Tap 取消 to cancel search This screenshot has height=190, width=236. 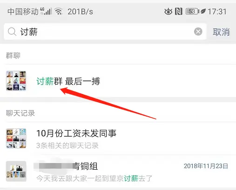[221, 32]
